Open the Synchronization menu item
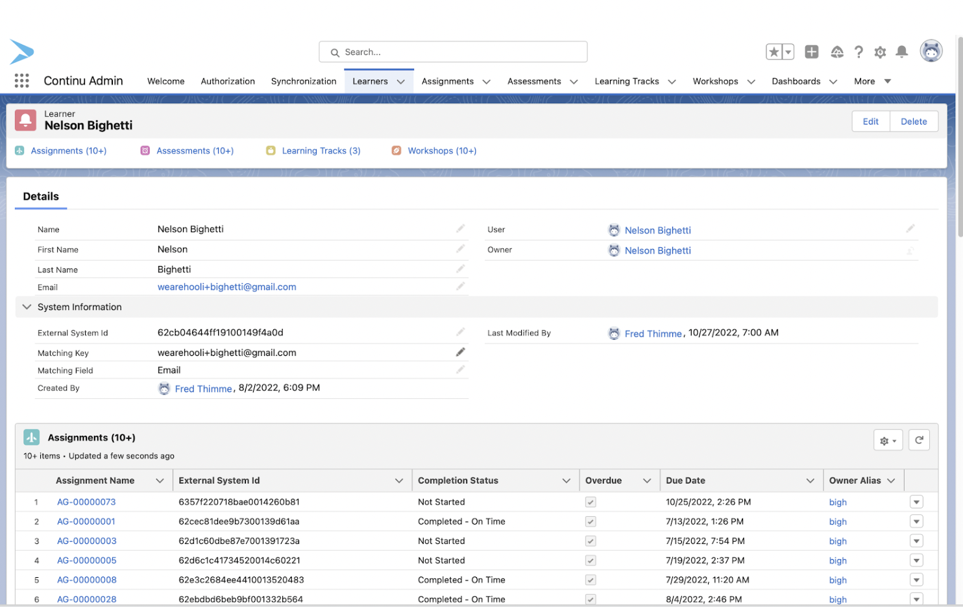The height and width of the screenshot is (607, 963). [x=304, y=81]
